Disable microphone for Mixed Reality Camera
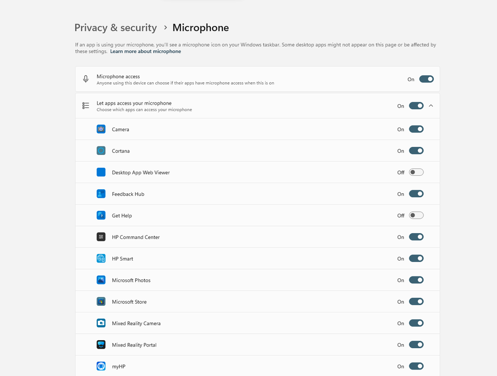This screenshot has height=376, width=497. [x=416, y=323]
